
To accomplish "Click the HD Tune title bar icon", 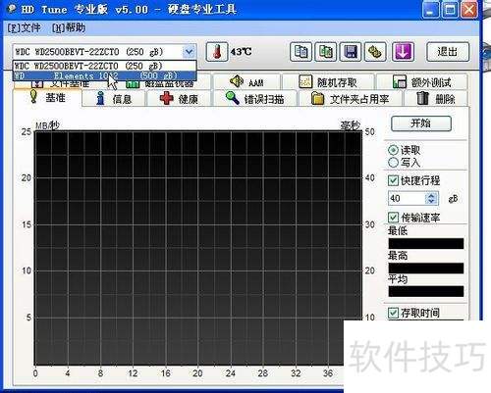I will (x=12, y=9).
